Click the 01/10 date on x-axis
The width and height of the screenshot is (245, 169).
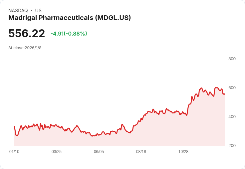pyautogui.click(x=14, y=152)
